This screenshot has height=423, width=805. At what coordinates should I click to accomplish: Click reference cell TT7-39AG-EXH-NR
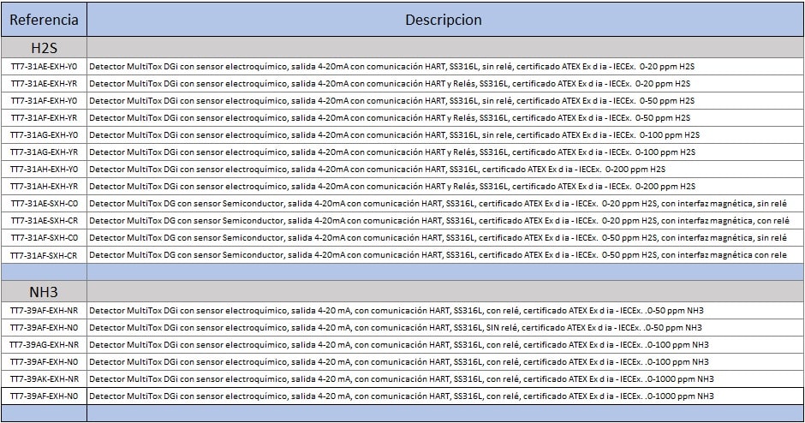(44, 344)
